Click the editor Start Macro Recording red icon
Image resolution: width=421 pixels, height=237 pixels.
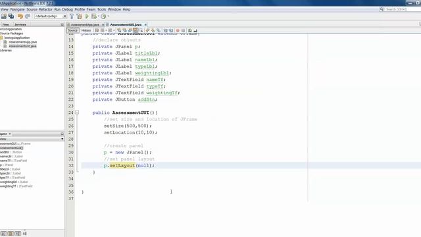point(178,30)
